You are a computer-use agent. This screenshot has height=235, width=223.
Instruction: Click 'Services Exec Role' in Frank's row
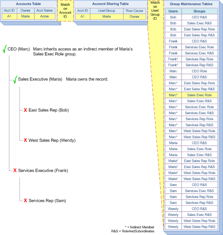[200, 47]
